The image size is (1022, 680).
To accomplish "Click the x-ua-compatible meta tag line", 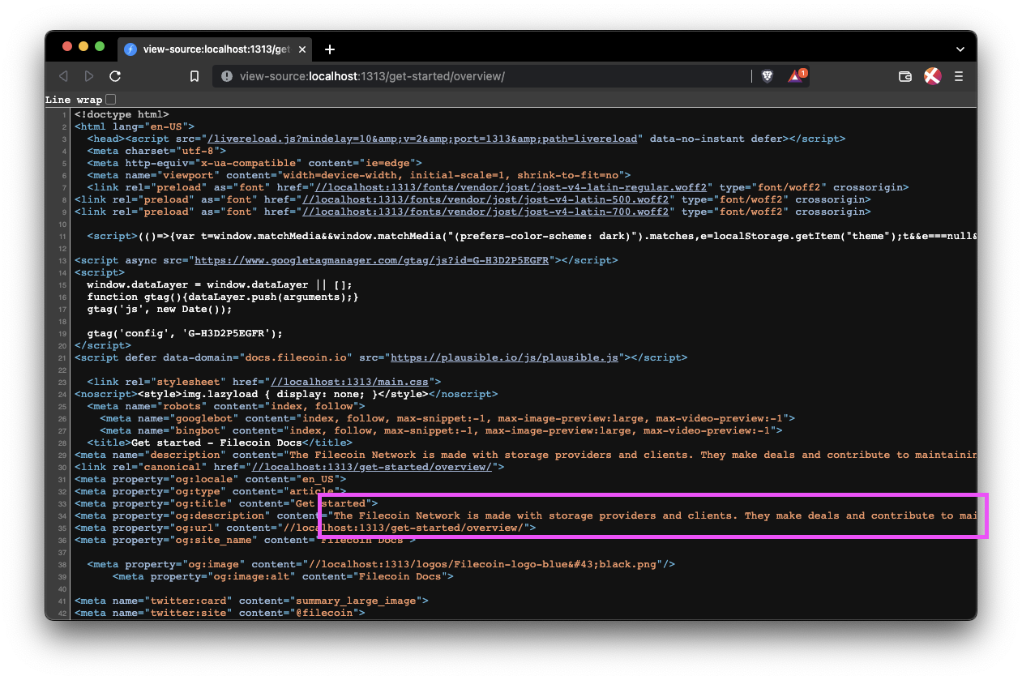I will pos(254,163).
